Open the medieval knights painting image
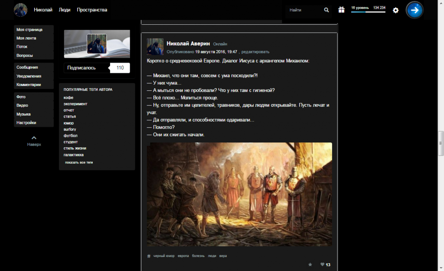 point(239,194)
